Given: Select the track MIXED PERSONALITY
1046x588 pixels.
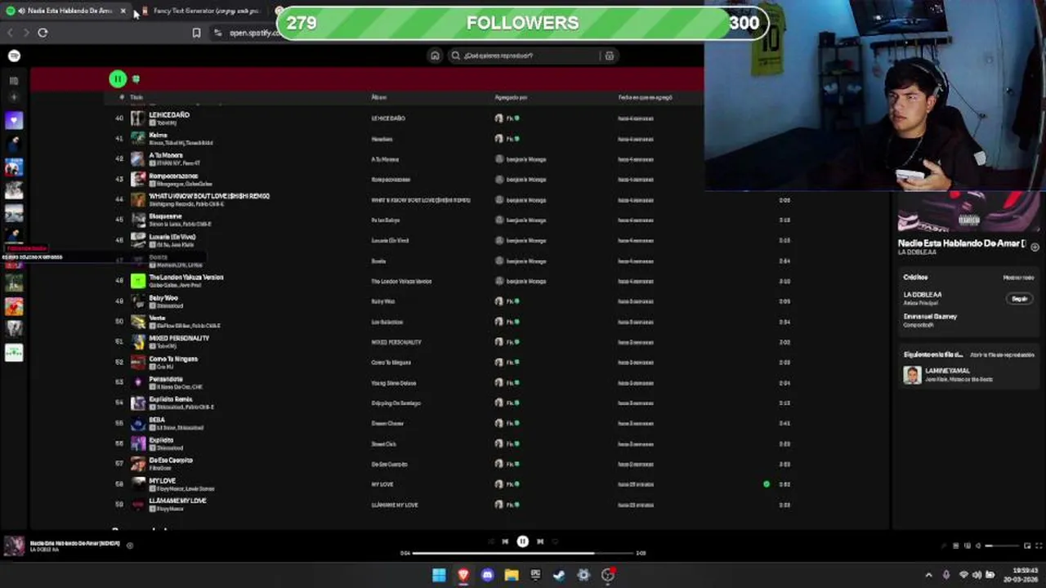Looking at the screenshot, I should pos(179,338).
